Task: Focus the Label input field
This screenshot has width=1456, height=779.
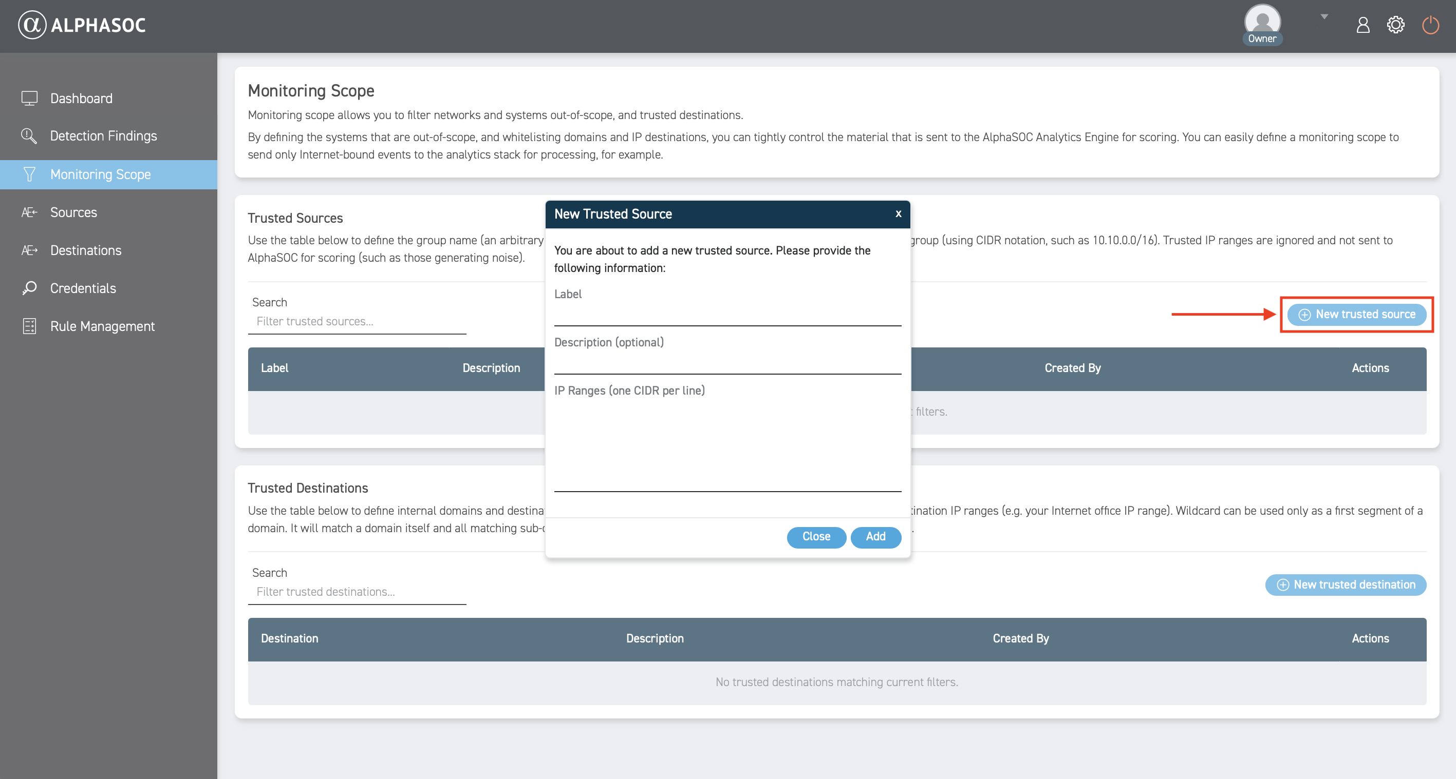Action: click(727, 315)
